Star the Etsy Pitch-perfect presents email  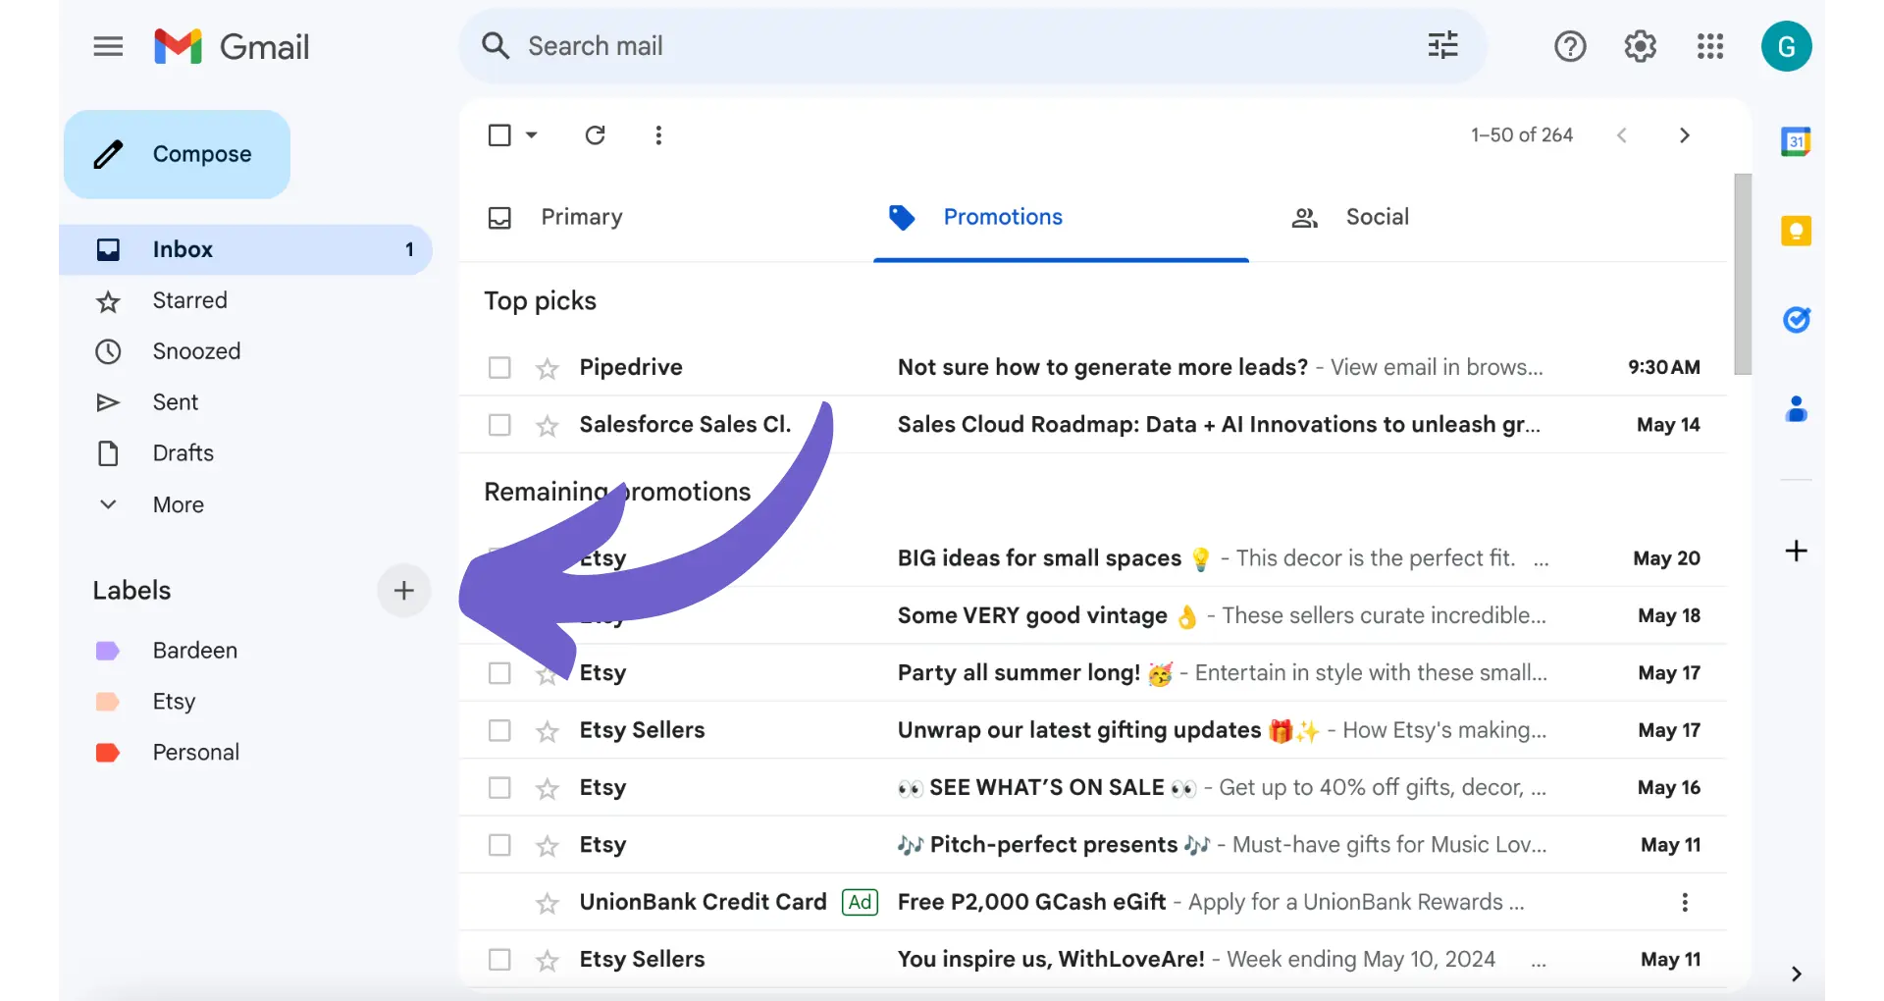(x=547, y=846)
